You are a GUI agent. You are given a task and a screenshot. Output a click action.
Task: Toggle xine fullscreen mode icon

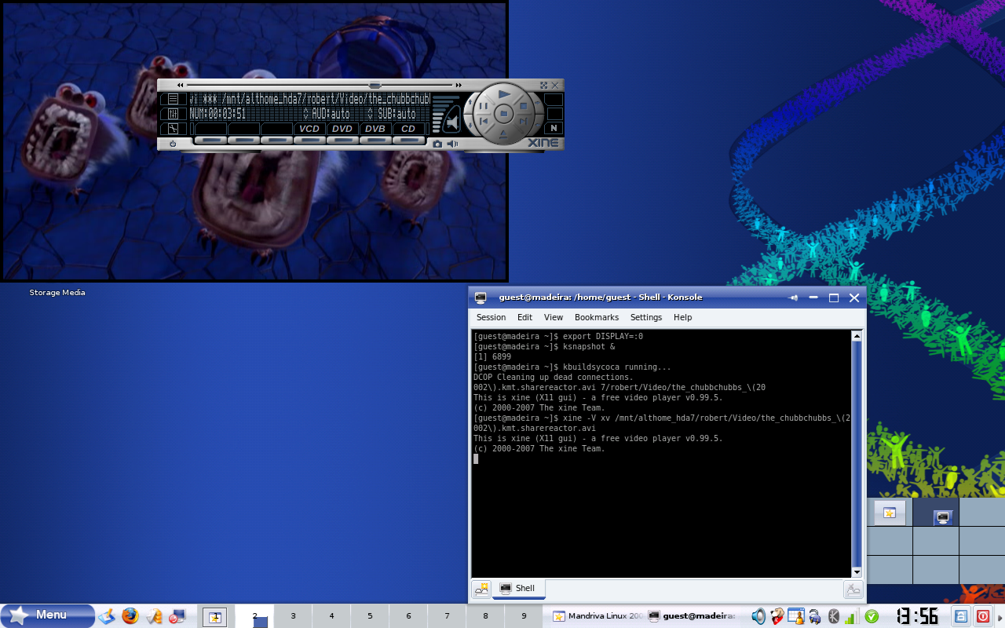[543, 85]
